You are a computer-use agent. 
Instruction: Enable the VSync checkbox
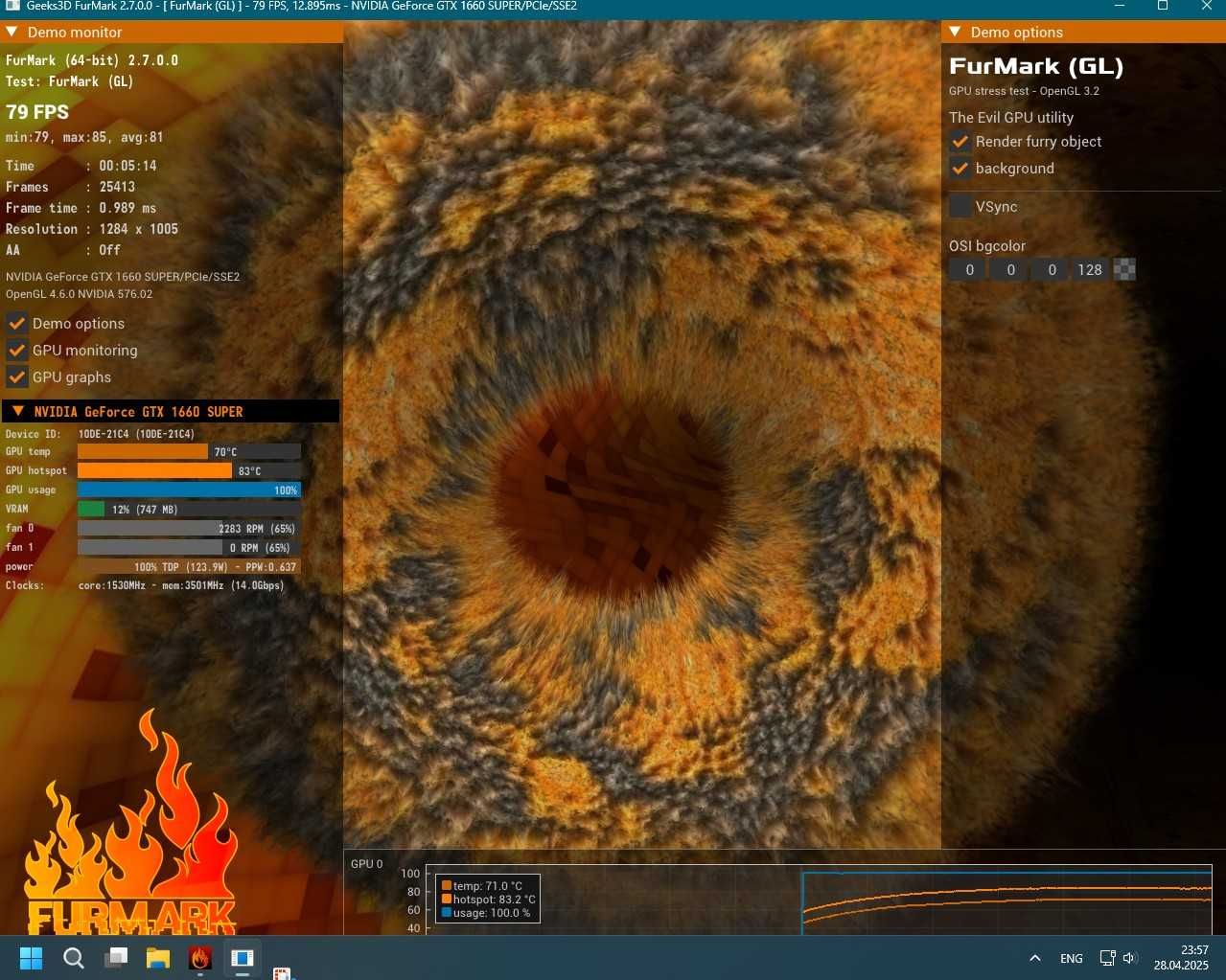click(960, 207)
